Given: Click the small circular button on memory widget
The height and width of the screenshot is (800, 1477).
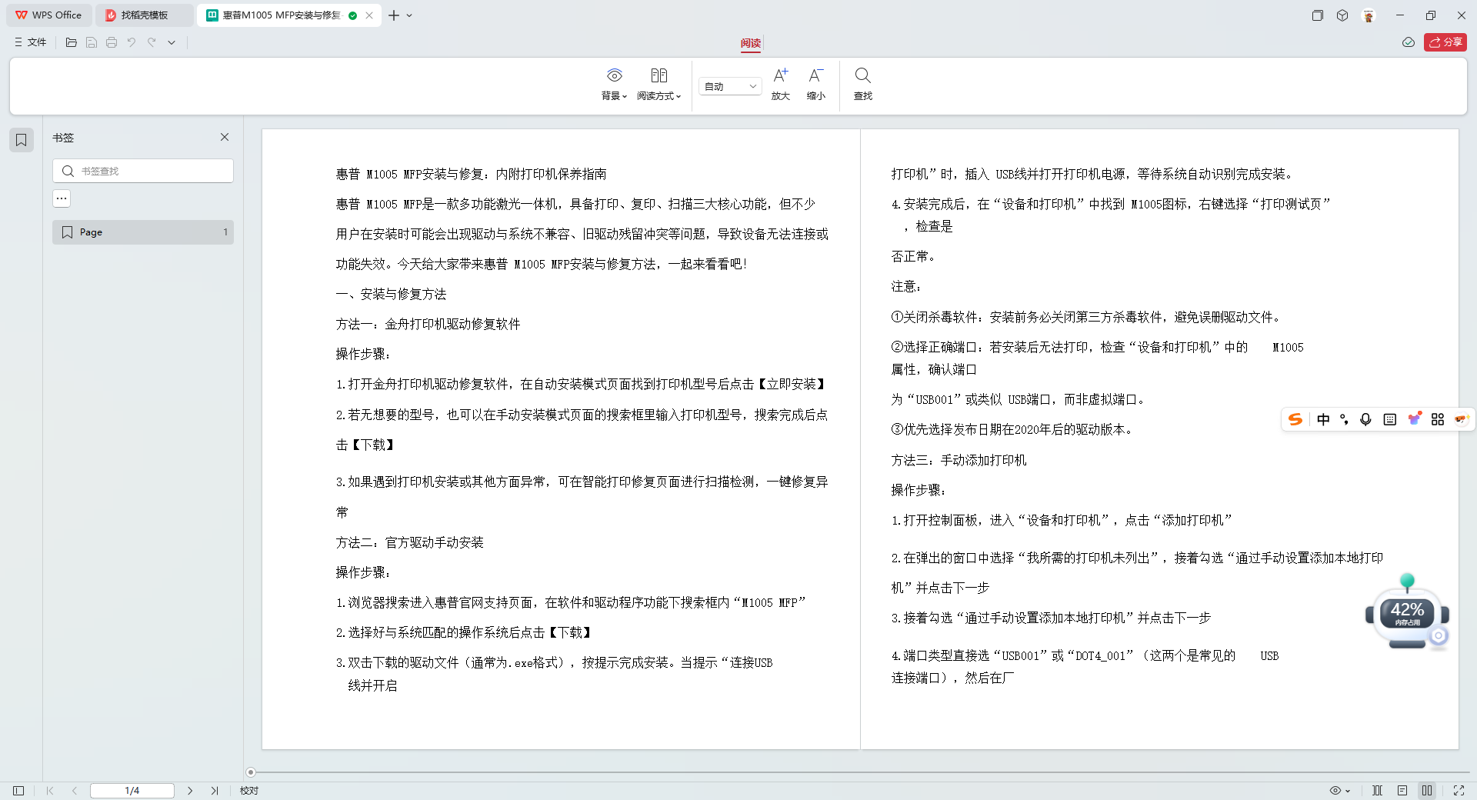Looking at the screenshot, I should click(x=1439, y=635).
